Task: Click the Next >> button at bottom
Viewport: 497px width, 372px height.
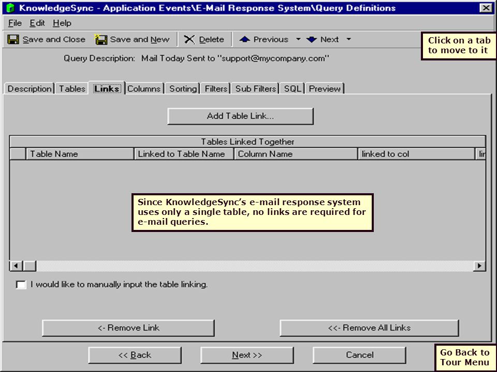Action: pyautogui.click(x=247, y=355)
